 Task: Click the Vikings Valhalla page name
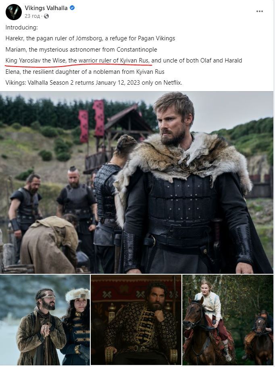coord(46,8)
